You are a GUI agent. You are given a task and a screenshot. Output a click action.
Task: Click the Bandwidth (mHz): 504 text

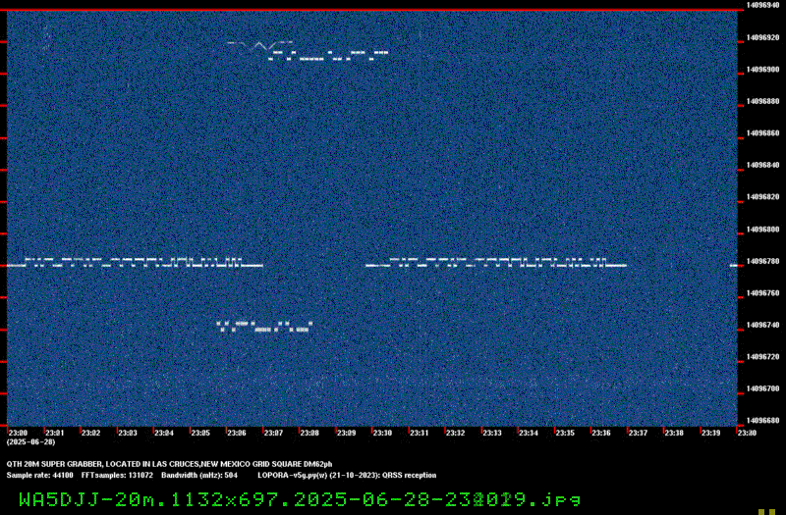(199, 476)
